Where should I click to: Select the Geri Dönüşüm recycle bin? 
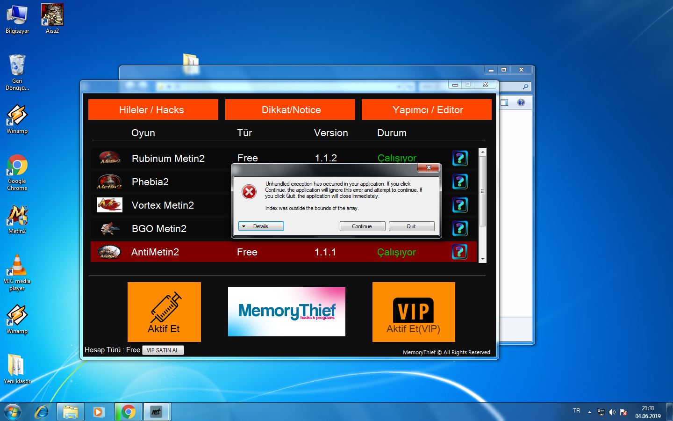coord(17,73)
